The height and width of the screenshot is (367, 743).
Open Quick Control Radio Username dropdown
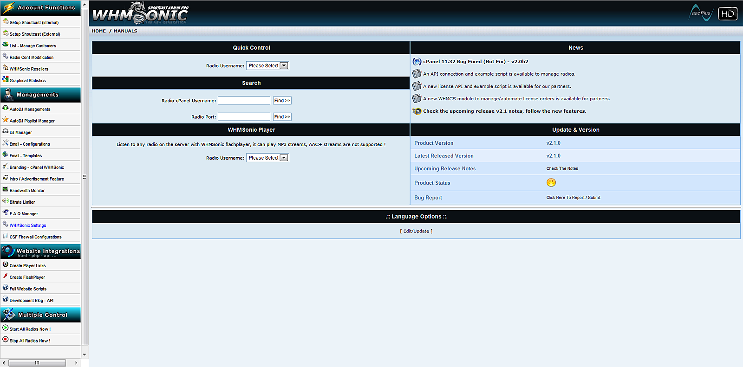point(267,66)
